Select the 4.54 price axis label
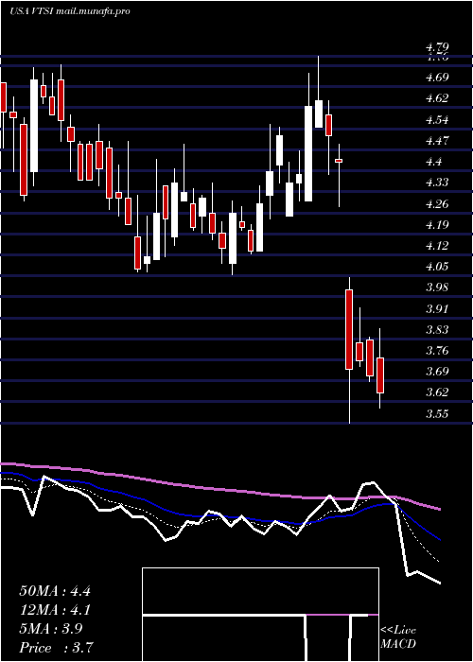This screenshot has width=473, height=662. pyautogui.click(x=437, y=120)
